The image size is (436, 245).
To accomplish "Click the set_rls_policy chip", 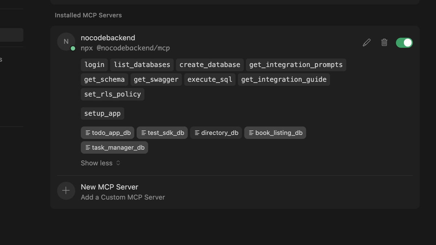I will [112, 94].
